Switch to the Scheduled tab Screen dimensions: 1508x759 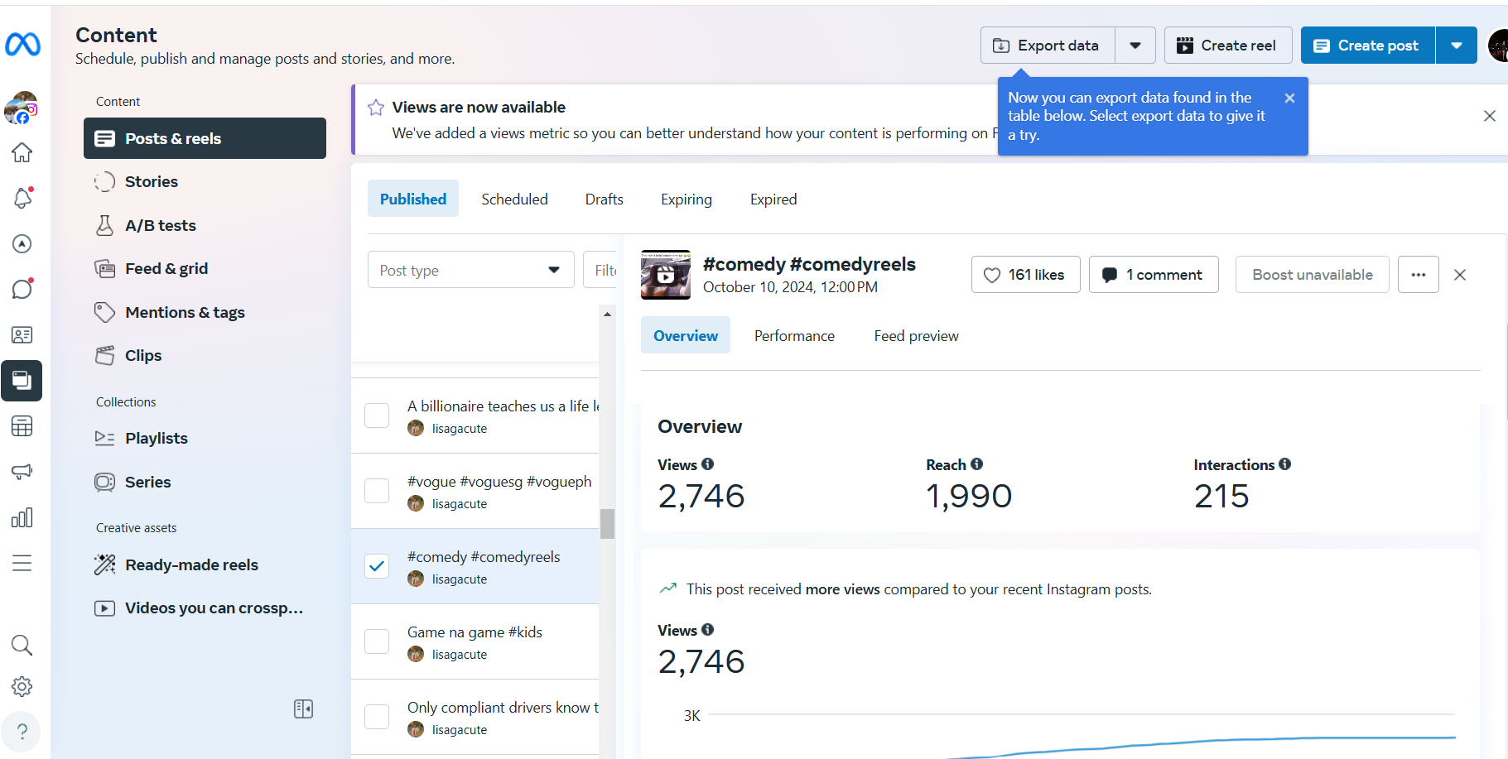[x=514, y=199]
